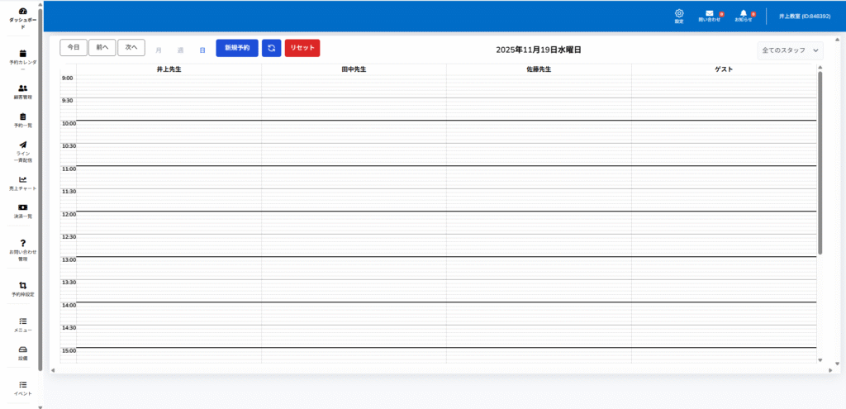Switch to 月 month view
This screenshot has width=846, height=409.
pos(159,50)
